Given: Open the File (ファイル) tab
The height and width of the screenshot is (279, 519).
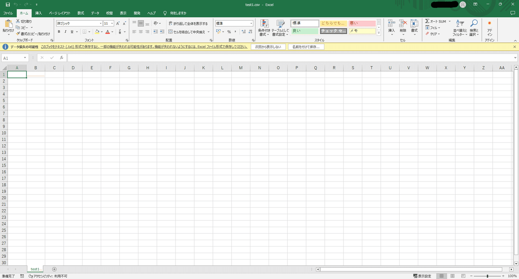Looking at the screenshot, I should [x=8, y=13].
